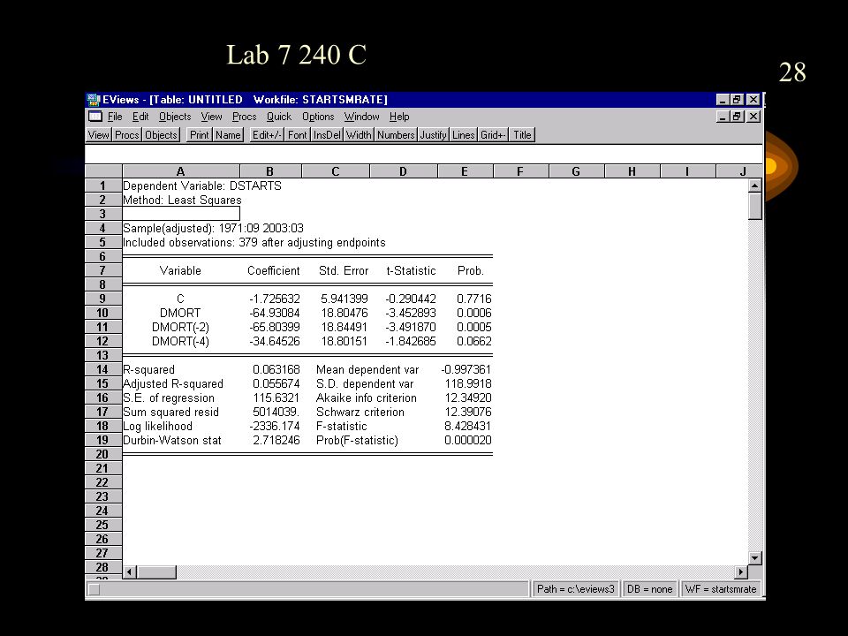Select column F header
Image resolution: width=848 pixels, height=636 pixels.
[x=520, y=171]
